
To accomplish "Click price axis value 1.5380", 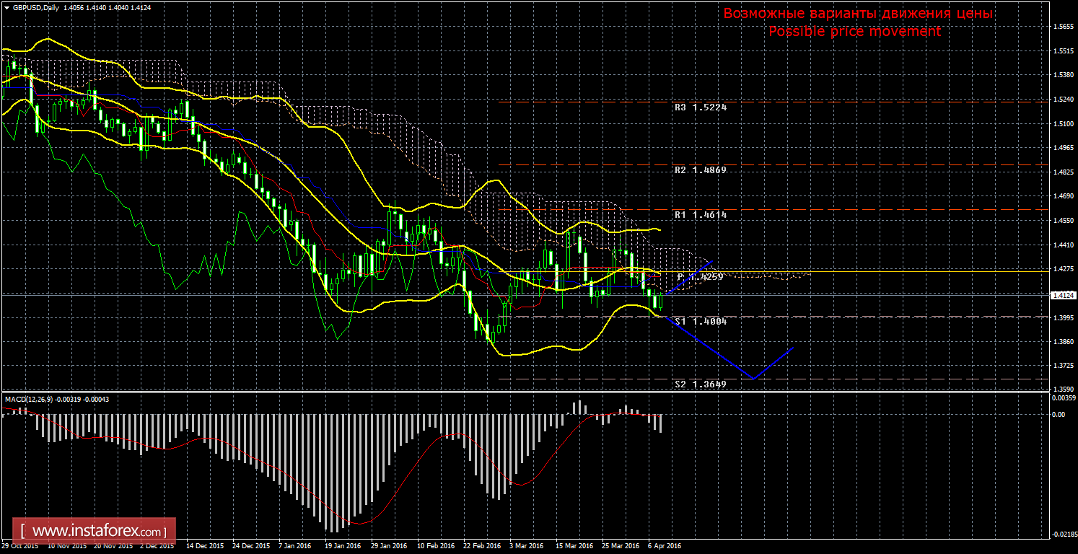I will click(1064, 75).
